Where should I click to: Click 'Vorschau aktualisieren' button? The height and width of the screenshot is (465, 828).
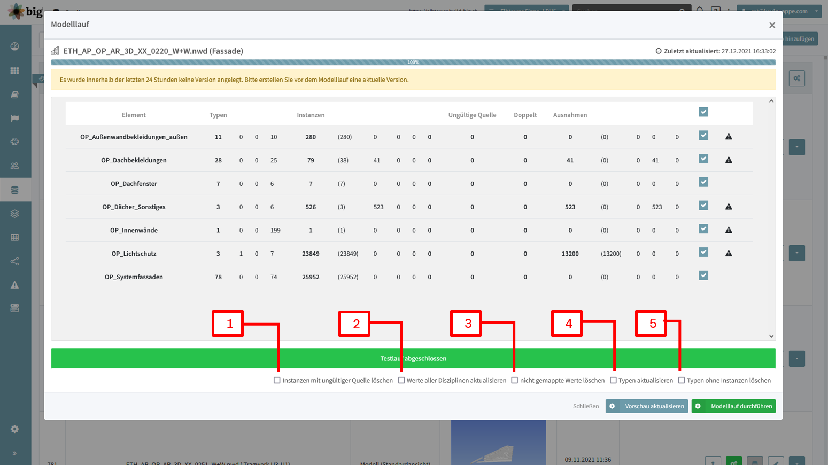(x=647, y=406)
